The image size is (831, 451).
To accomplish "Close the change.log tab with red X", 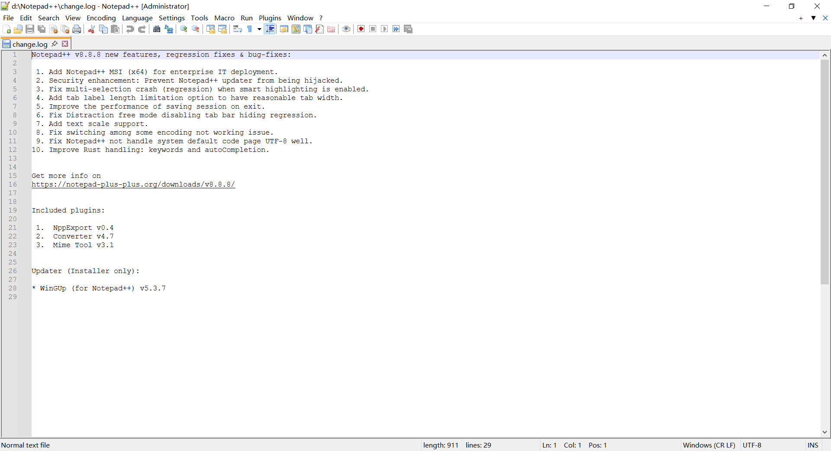I will pyautogui.click(x=65, y=44).
